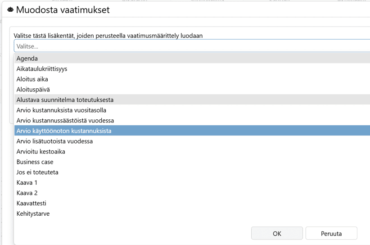Select the Arvioitu kestoaika option
Screen dimensions: 370x245
point(41,152)
